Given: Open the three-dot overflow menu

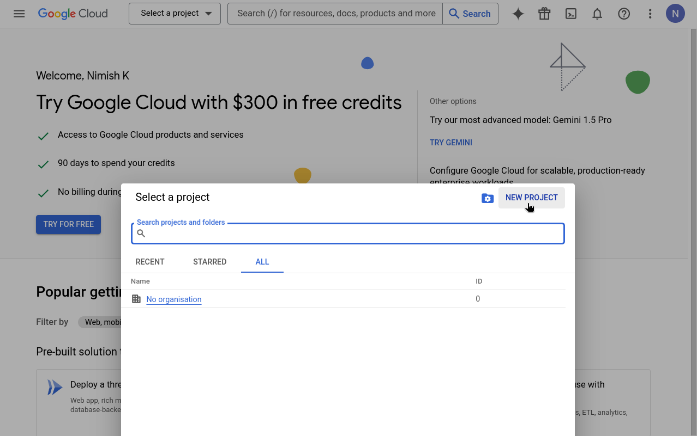Looking at the screenshot, I should 650,14.
